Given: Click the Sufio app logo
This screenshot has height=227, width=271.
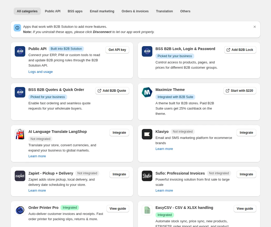Looking at the screenshot, I should pyautogui.click(x=147, y=176).
